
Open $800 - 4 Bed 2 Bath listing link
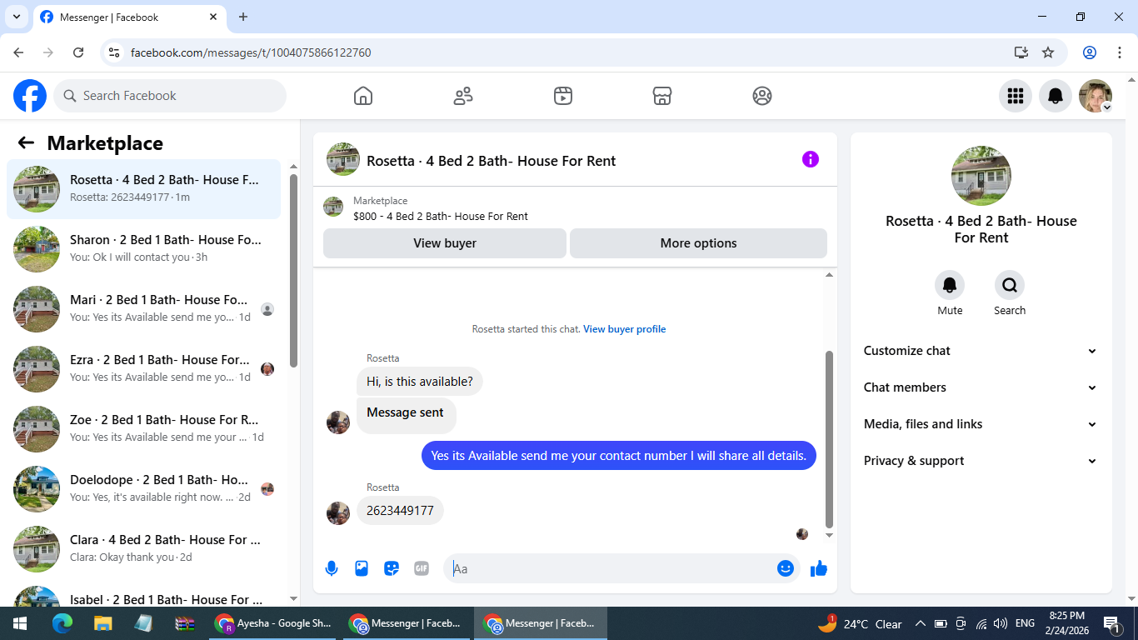pos(441,216)
